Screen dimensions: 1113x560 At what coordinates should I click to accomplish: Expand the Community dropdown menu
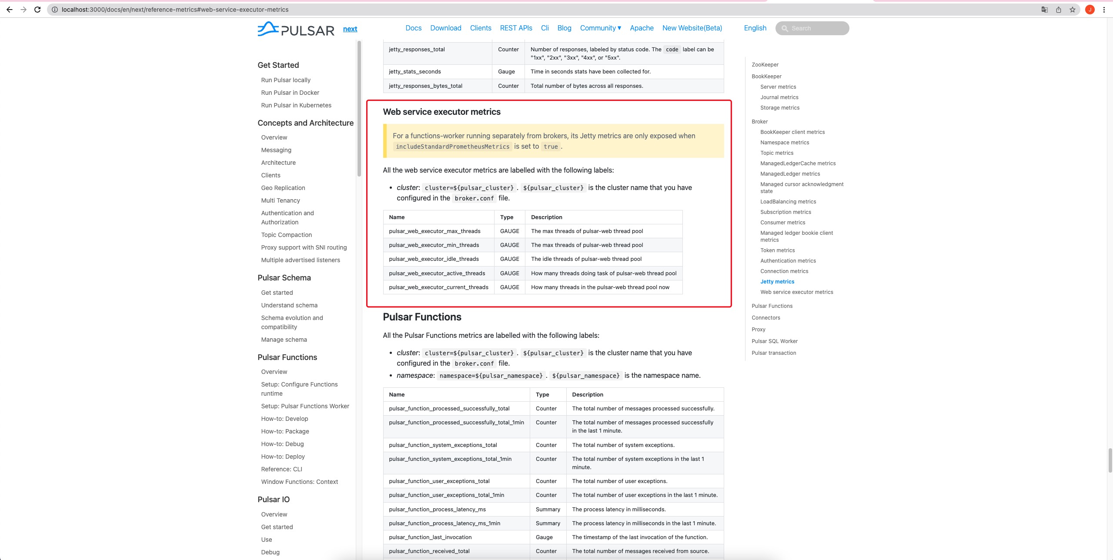(x=600, y=28)
